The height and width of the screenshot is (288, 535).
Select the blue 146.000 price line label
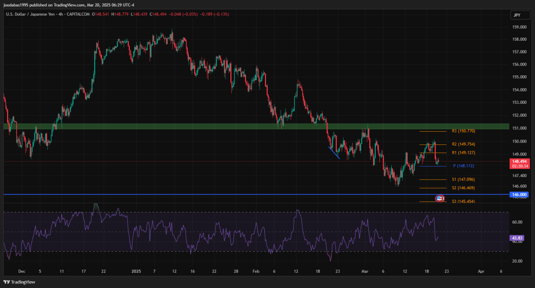coord(519,194)
